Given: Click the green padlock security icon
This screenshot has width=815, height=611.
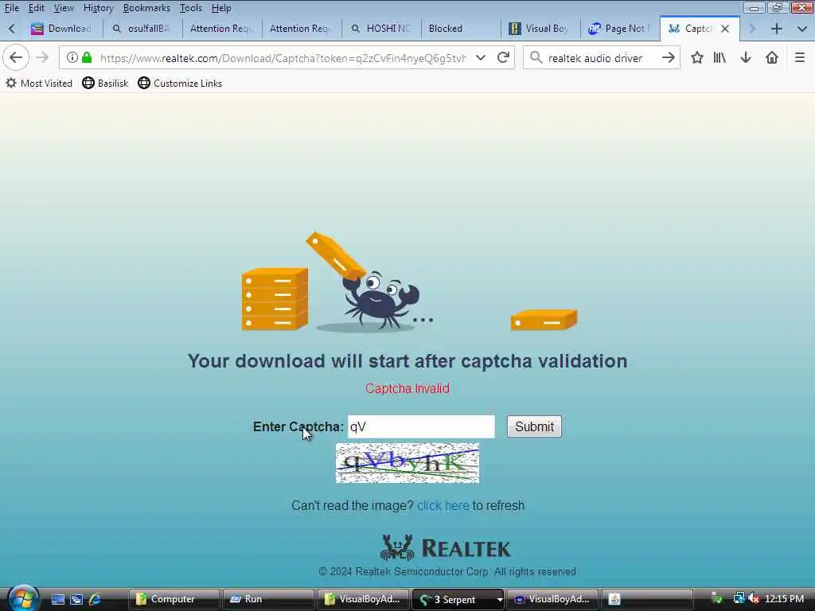Looking at the screenshot, I should click(87, 57).
